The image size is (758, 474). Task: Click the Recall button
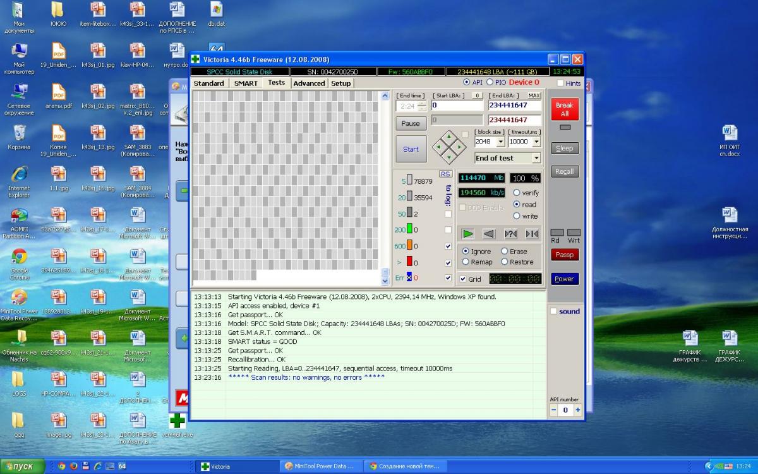[x=564, y=171]
